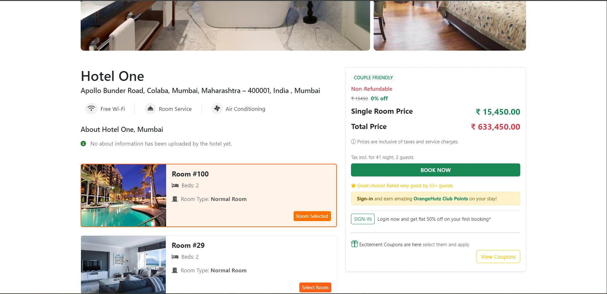The image size is (607, 294).
Task: Open the Room #29 living room photo
Action: [124, 264]
